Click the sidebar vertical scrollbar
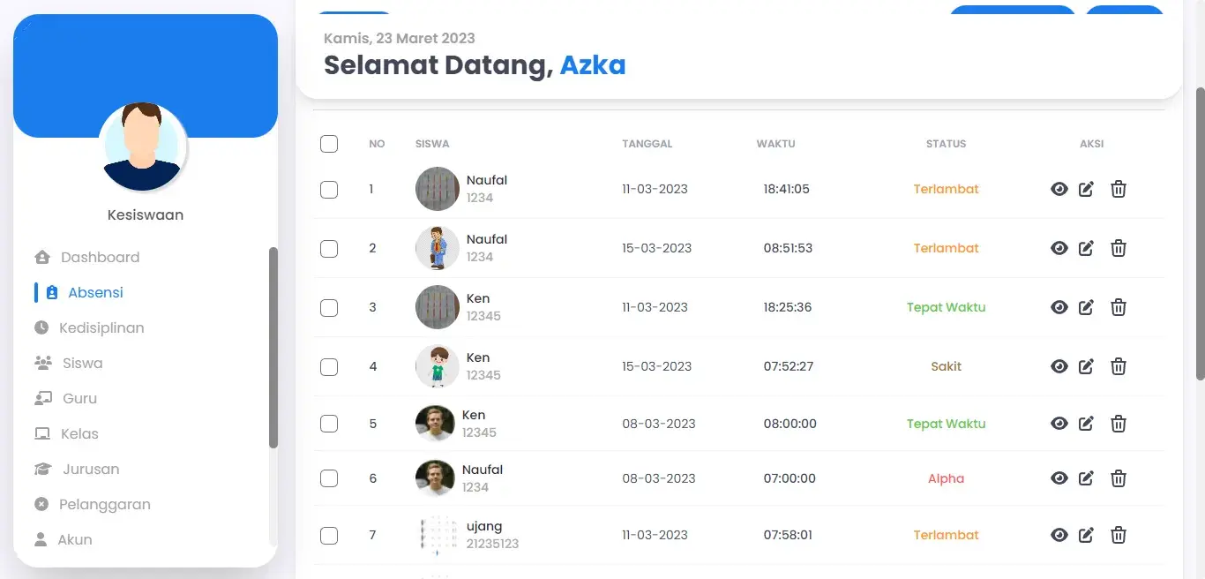The image size is (1205, 579). [x=273, y=348]
